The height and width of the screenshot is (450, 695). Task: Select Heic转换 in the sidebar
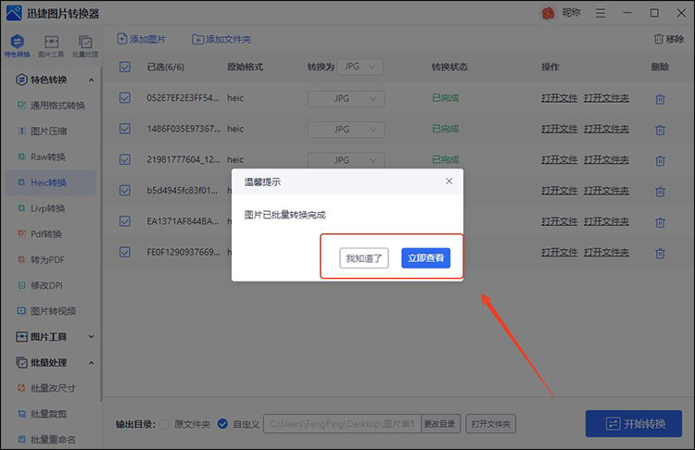click(51, 182)
